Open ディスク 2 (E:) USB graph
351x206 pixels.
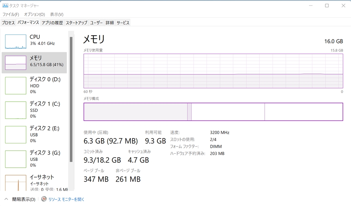(15, 134)
